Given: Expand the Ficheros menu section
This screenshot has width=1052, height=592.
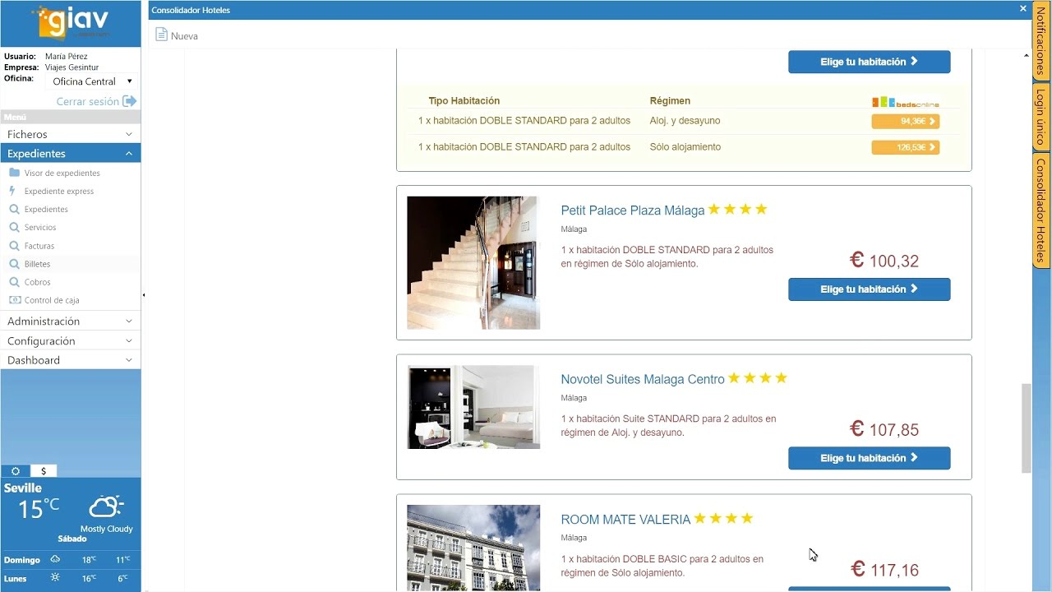Looking at the screenshot, I should [x=71, y=134].
